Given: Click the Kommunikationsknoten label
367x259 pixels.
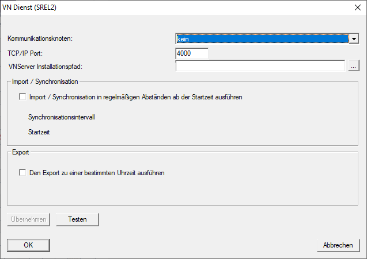Looking at the screenshot, I should click(40, 38).
